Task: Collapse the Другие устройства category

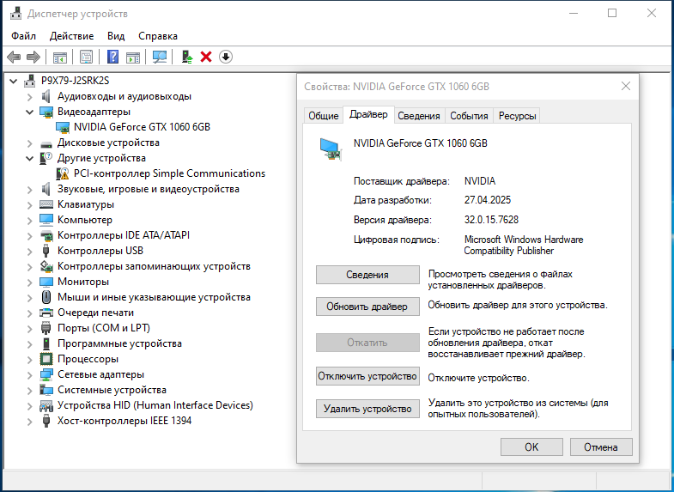Action: (30, 158)
